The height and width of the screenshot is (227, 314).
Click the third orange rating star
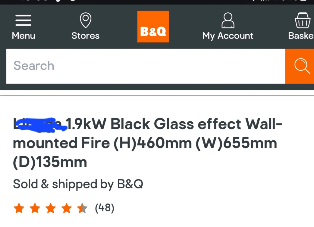[x=51, y=208]
